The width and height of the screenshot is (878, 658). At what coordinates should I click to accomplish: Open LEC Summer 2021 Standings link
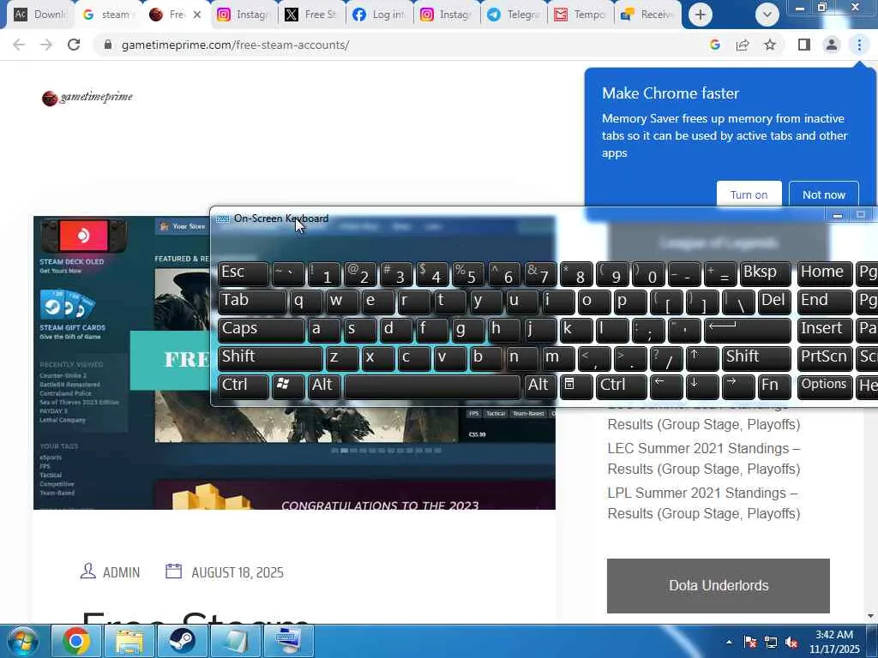(x=704, y=458)
